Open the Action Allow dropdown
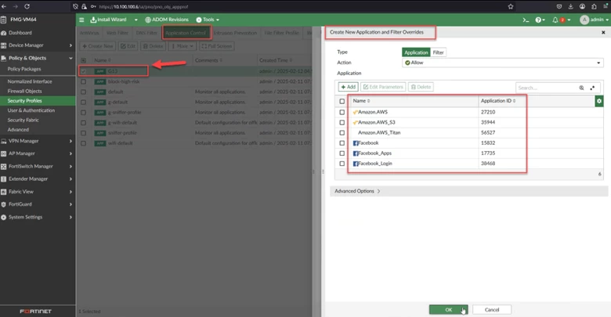 (503, 63)
